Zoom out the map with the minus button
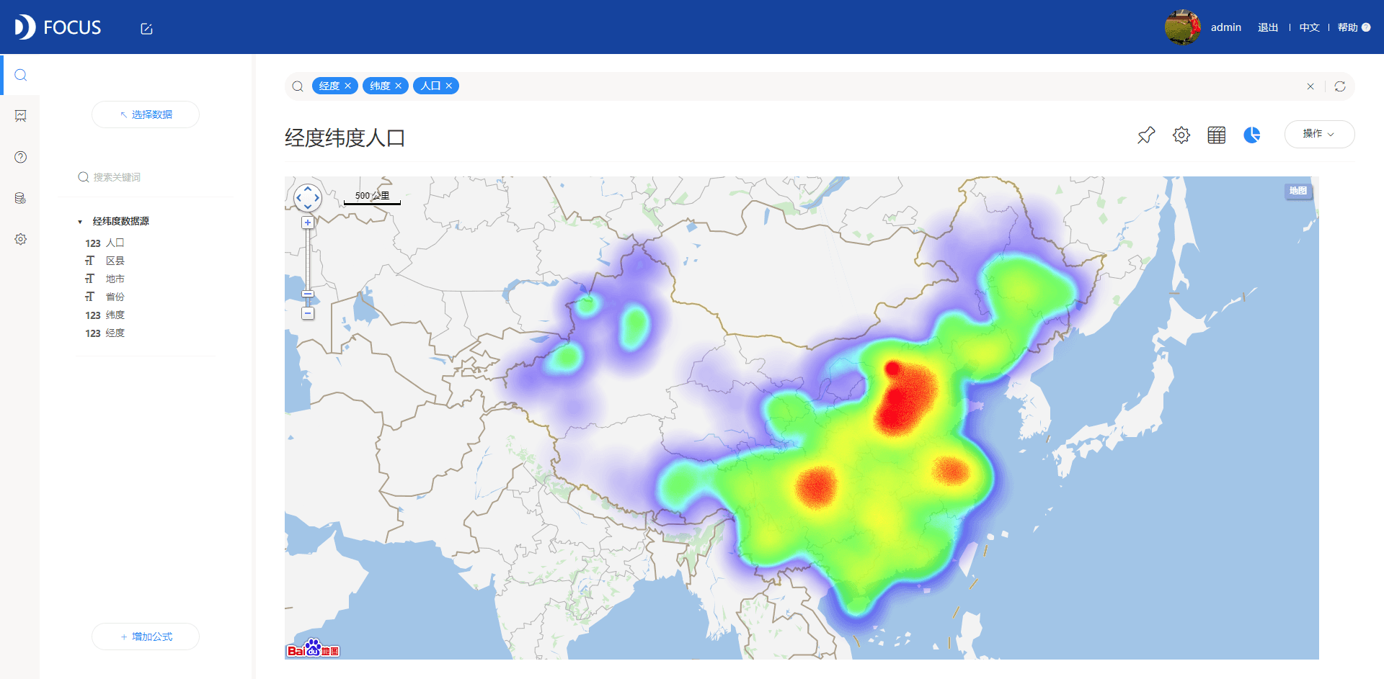This screenshot has height=679, width=1384. tap(308, 314)
